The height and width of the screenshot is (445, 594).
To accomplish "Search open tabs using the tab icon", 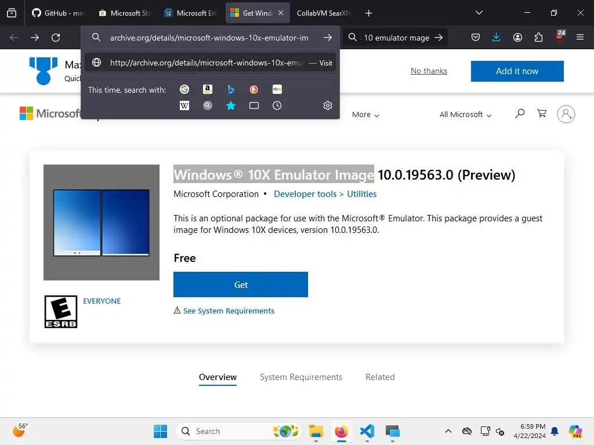I will point(254,105).
